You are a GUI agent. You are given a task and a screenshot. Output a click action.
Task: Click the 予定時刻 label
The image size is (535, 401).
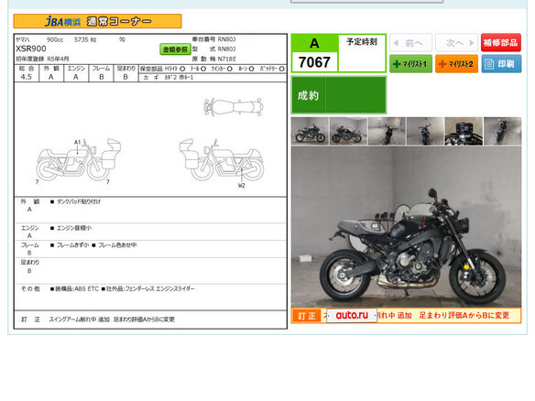tap(362, 41)
